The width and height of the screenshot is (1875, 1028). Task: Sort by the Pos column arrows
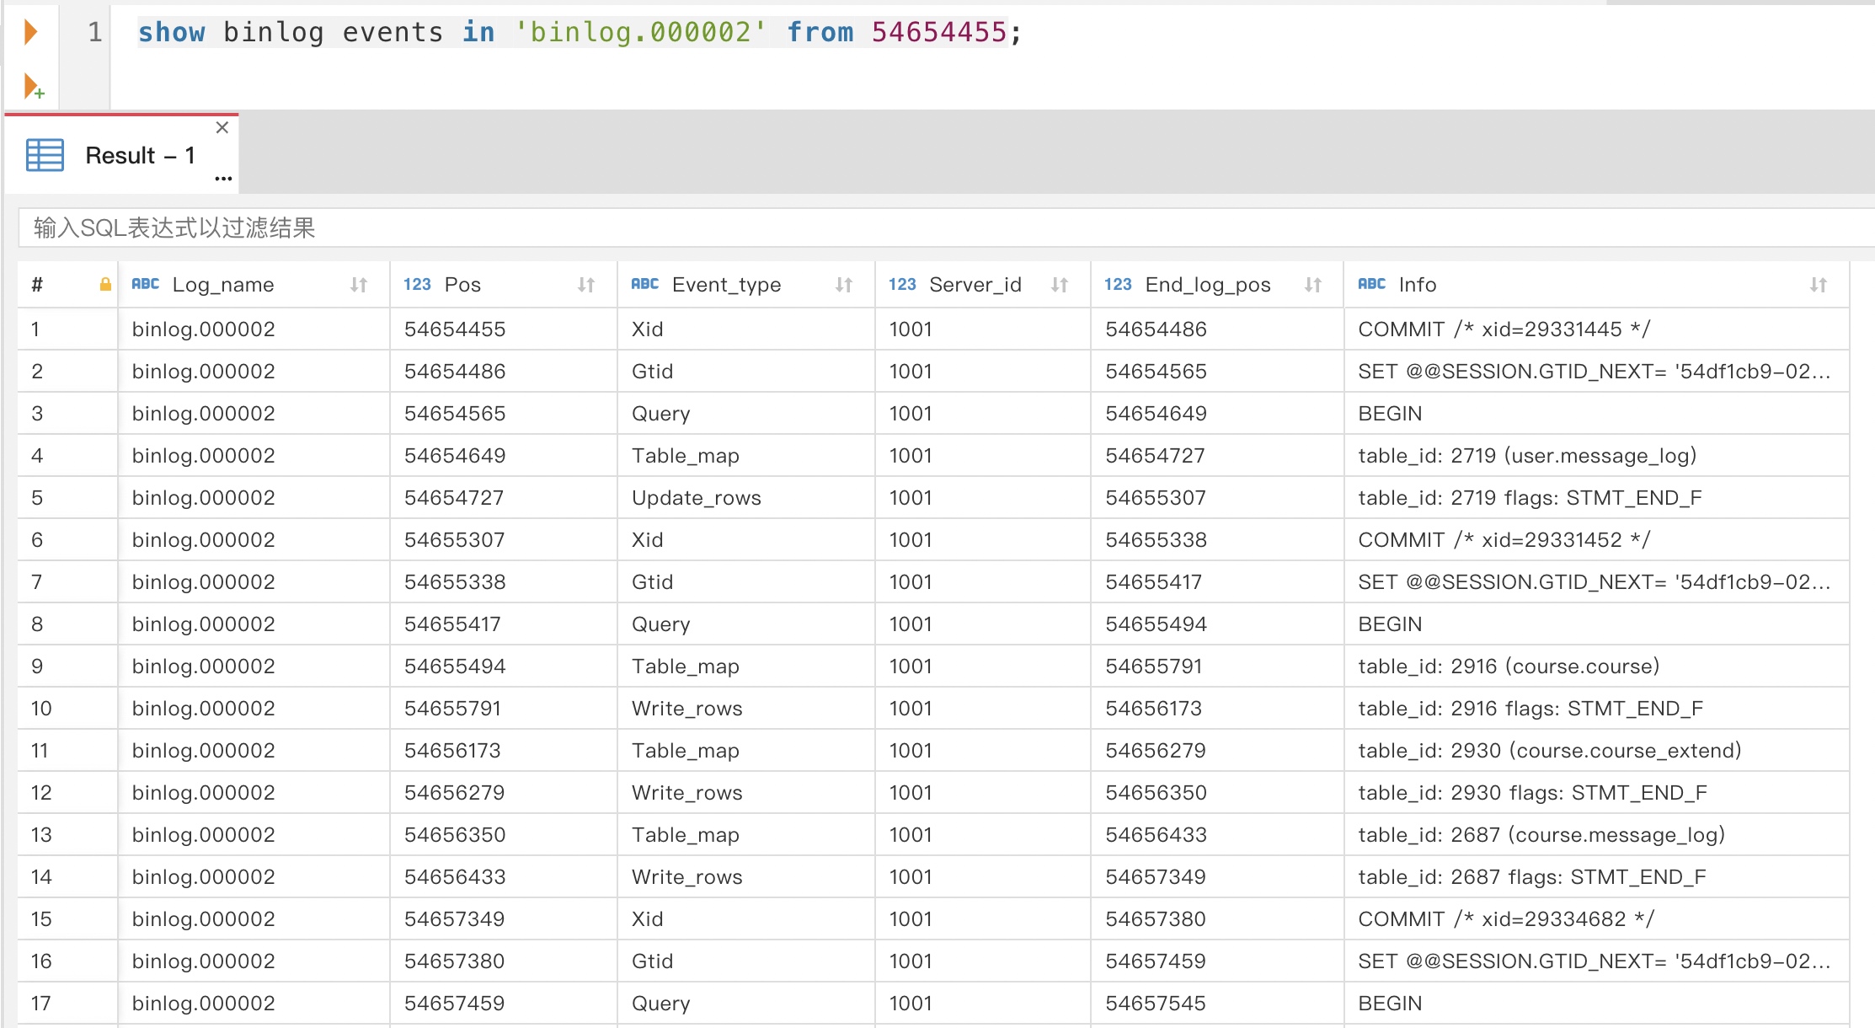click(586, 285)
